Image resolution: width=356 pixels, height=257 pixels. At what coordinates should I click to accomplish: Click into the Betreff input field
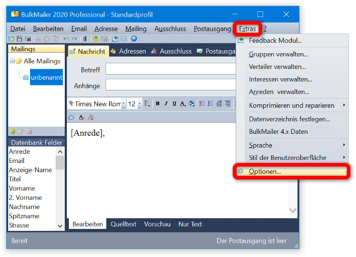tap(171, 69)
